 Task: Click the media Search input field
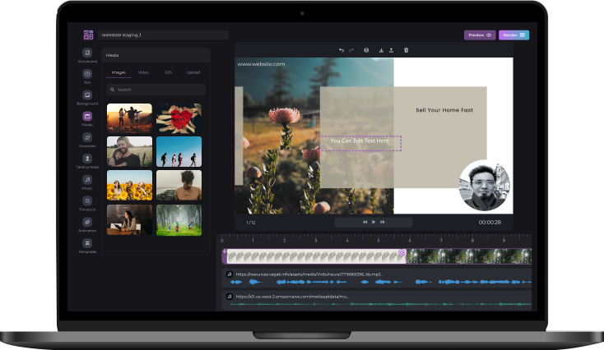pos(156,90)
